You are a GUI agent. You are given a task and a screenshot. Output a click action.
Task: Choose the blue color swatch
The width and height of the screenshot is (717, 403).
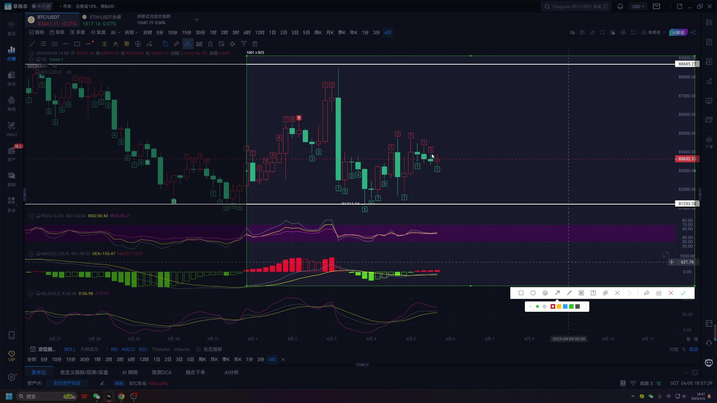565,306
